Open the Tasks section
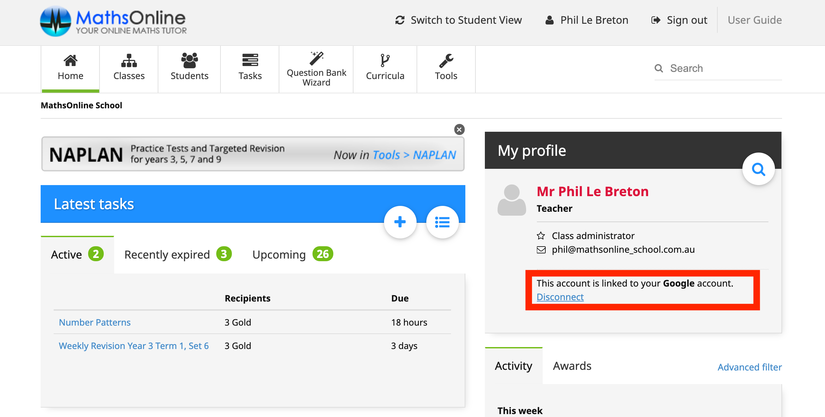Screen dimensions: 825x417 click(x=250, y=68)
